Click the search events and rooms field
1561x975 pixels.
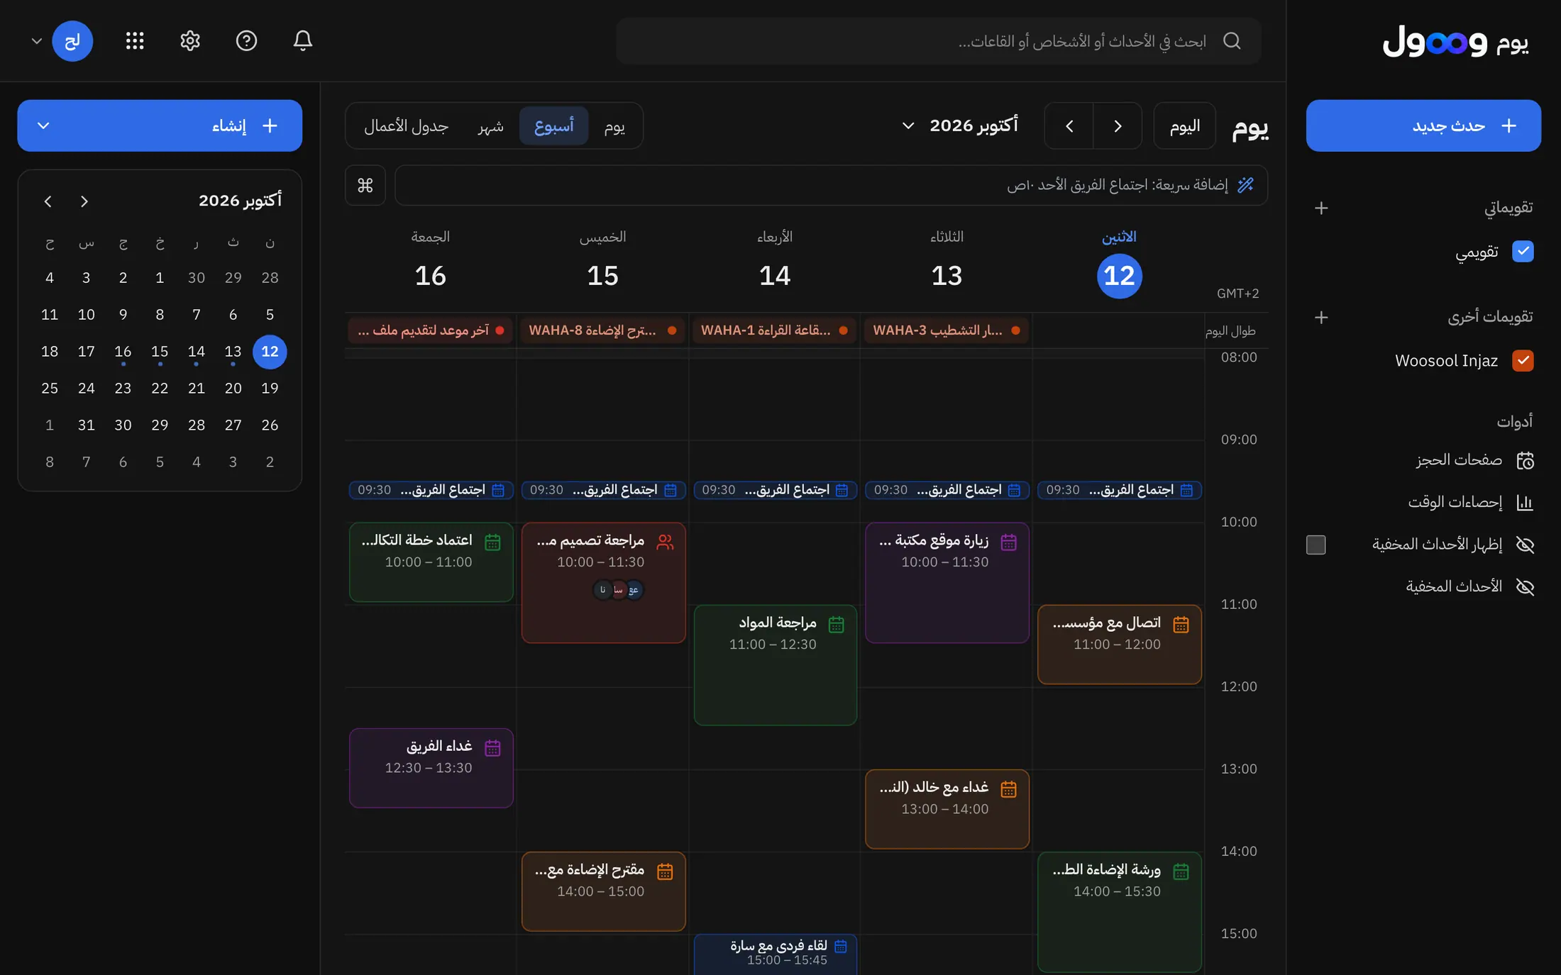[938, 41]
